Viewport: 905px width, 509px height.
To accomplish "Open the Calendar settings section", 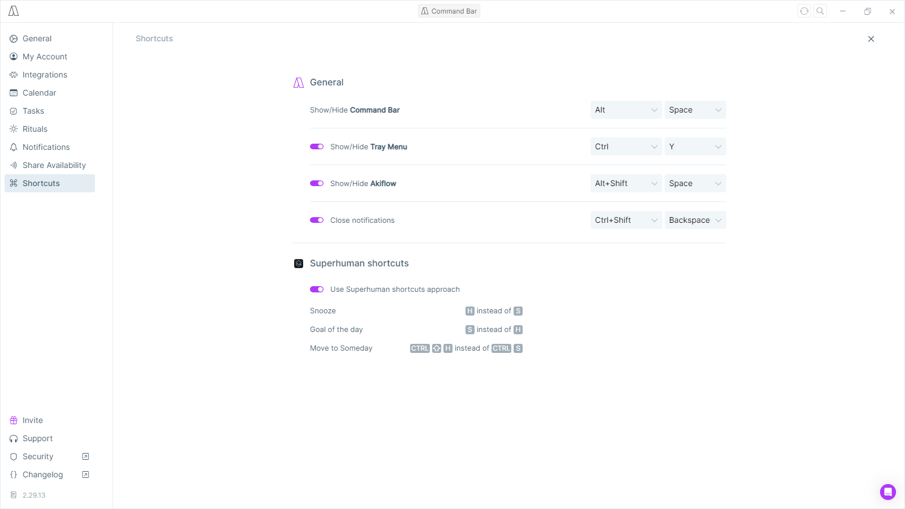I will [x=50, y=93].
